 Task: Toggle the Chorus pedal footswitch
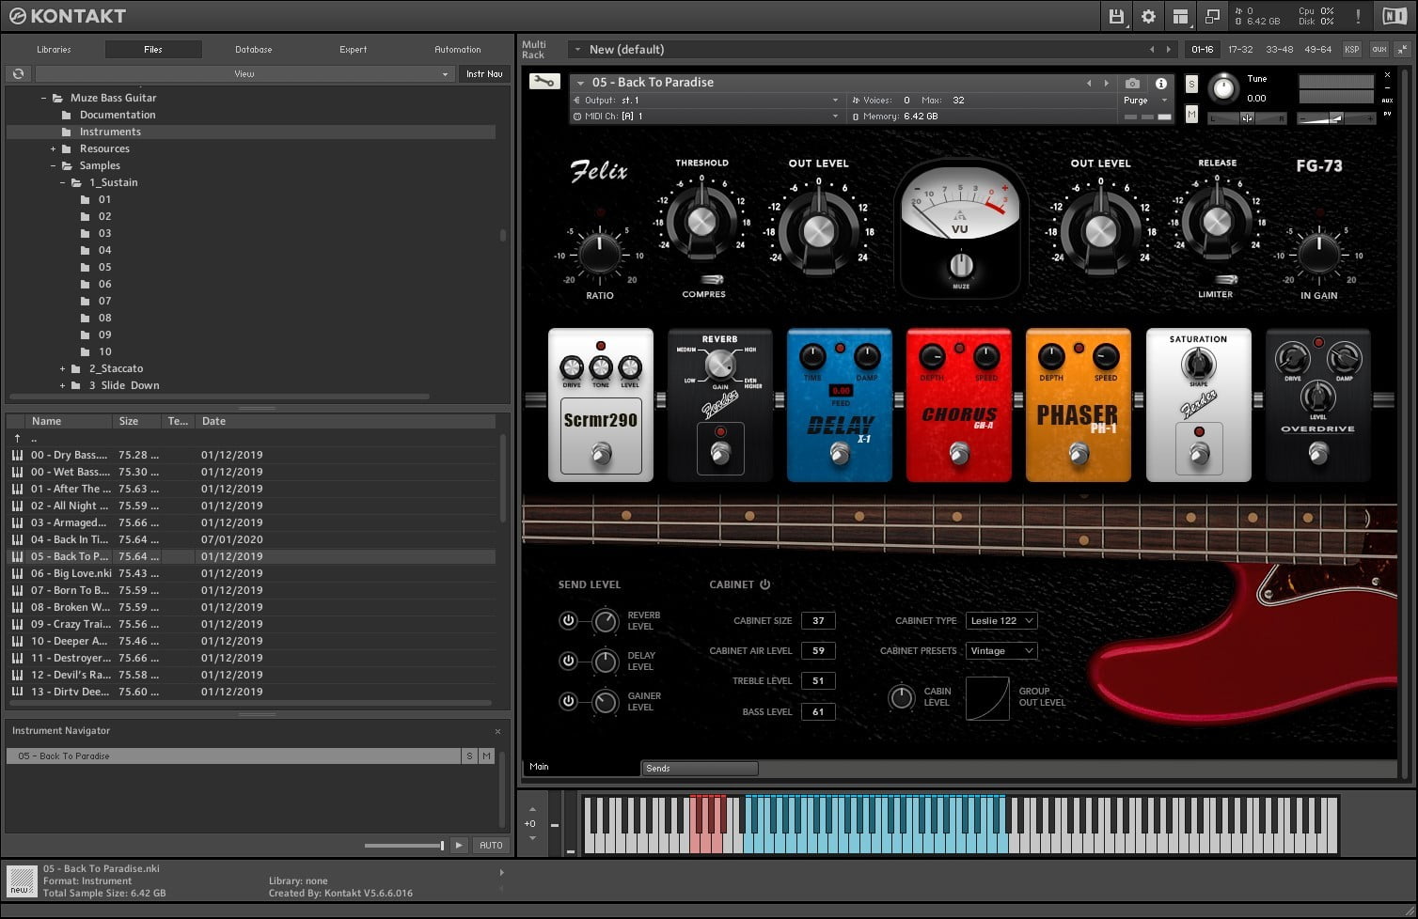point(959,455)
